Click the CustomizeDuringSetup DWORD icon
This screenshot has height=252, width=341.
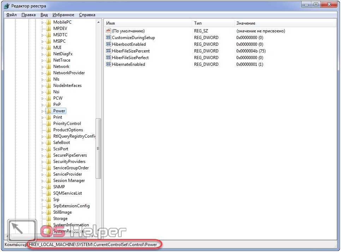point(108,38)
